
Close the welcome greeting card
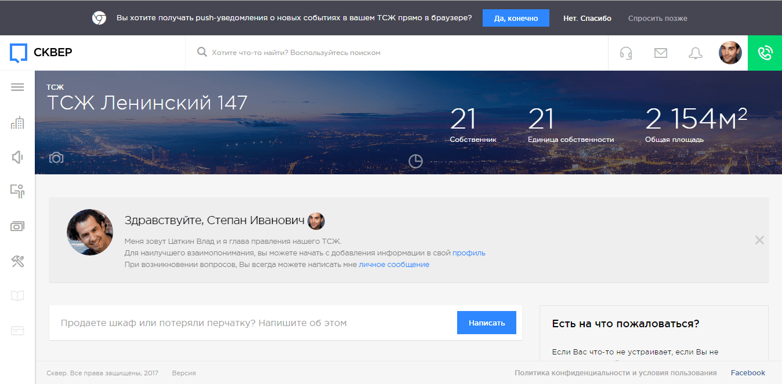click(759, 240)
